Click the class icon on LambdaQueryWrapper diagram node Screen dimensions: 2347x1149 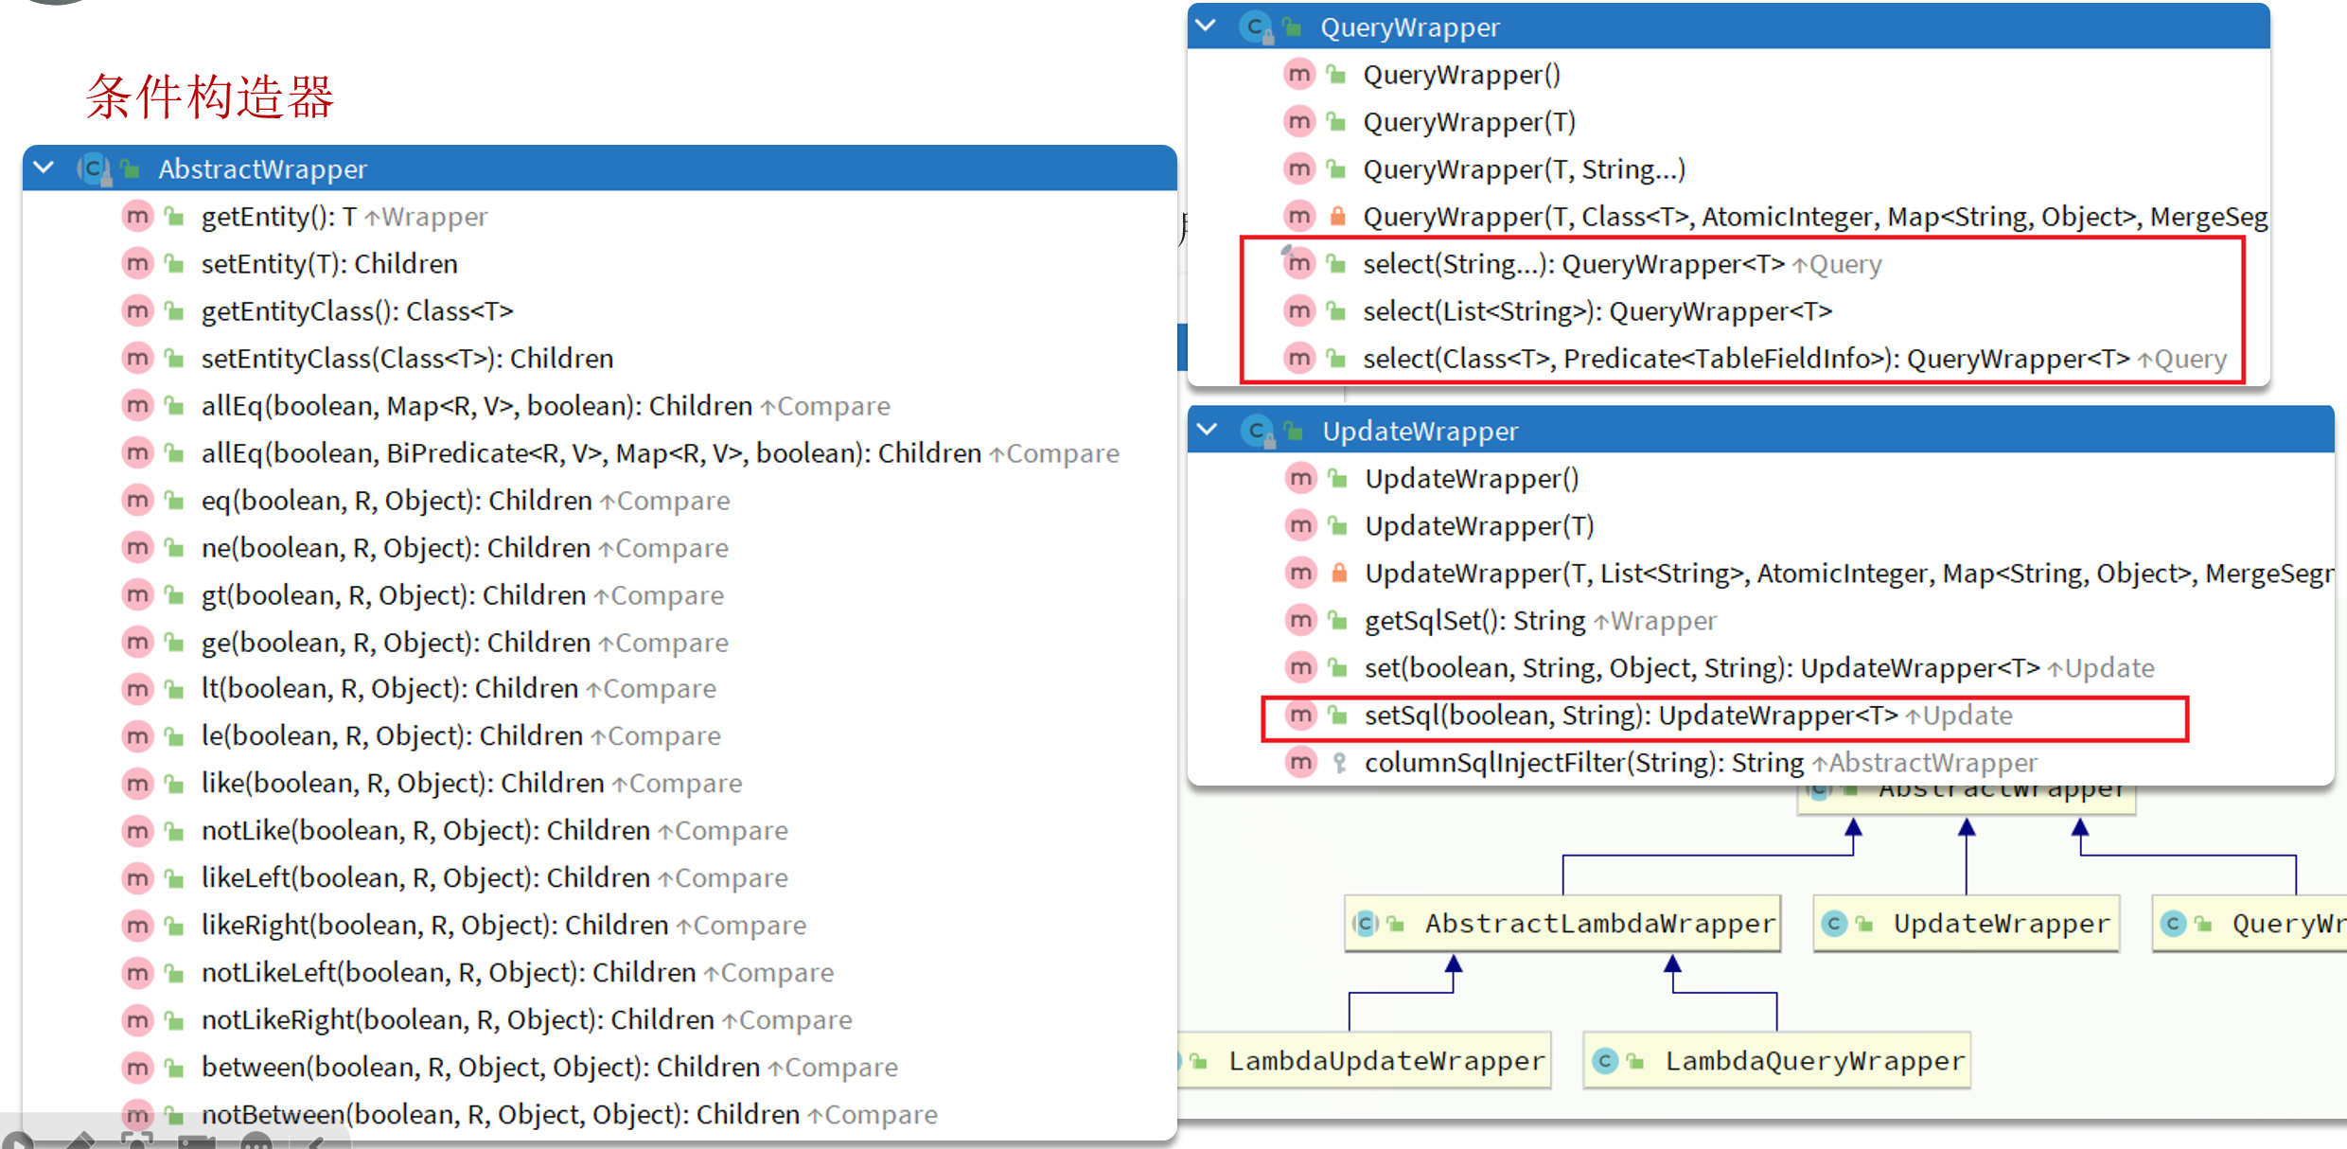tap(1605, 1061)
